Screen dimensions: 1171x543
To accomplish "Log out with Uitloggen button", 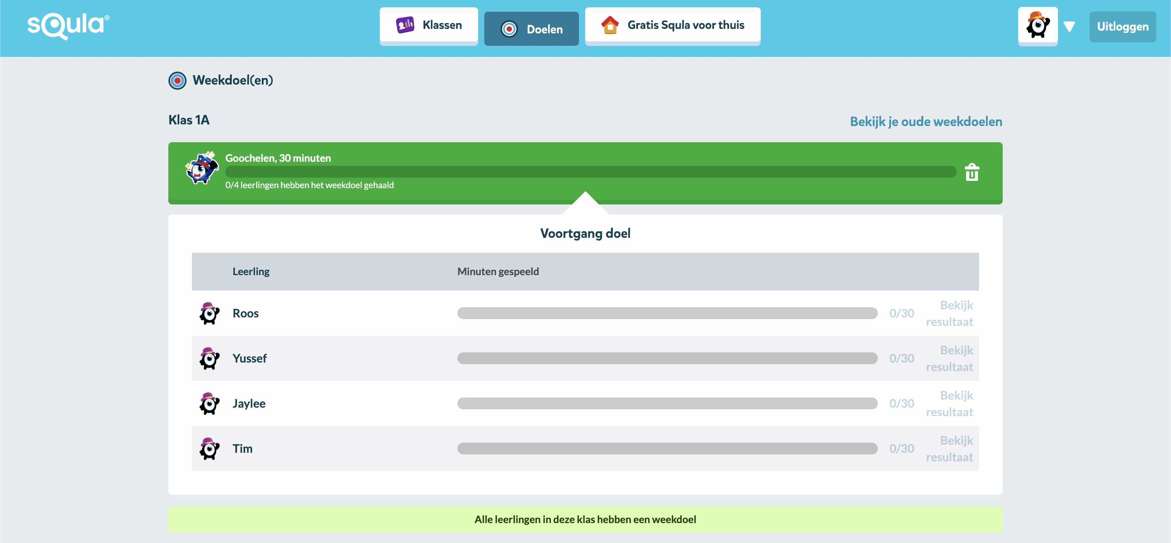I will click(x=1122, y=27).
